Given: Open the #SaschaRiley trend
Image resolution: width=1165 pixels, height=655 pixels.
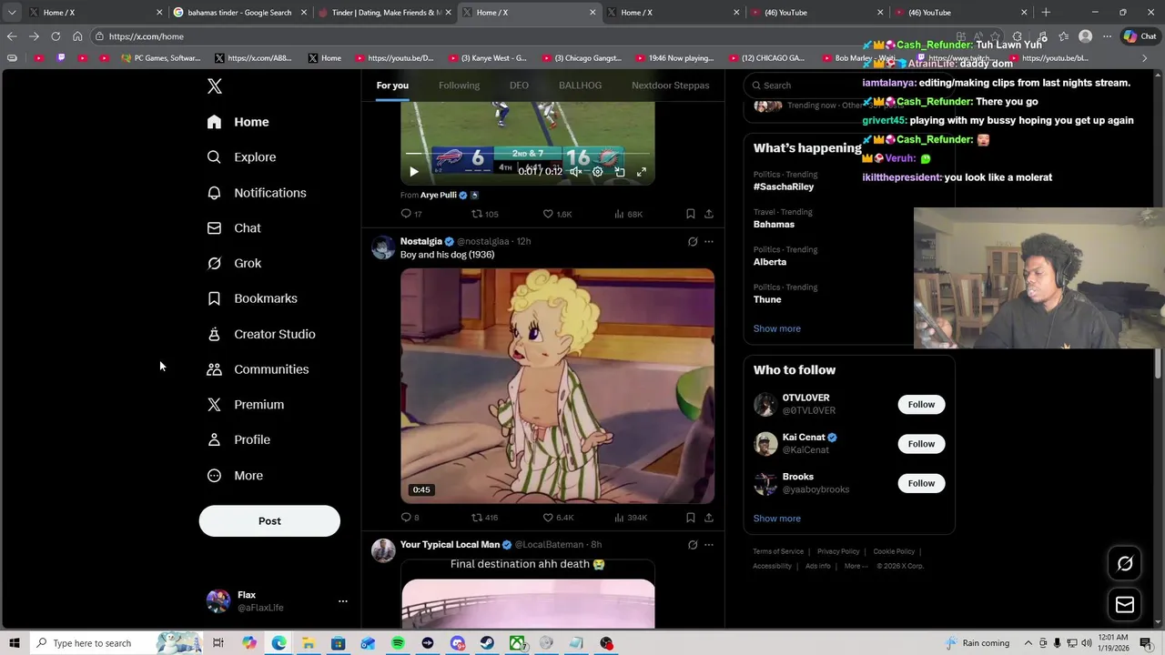Looking at the screenshot, I should (784, 186).
